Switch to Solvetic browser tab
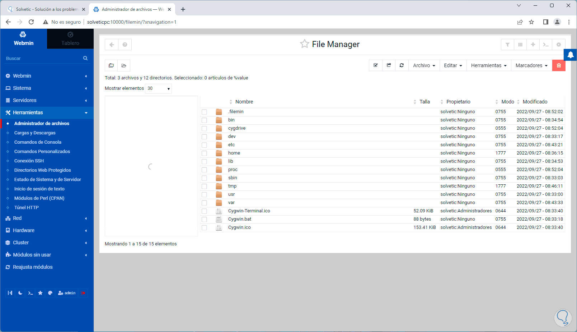This screenshot has width=577, height=332. (47, 9)
